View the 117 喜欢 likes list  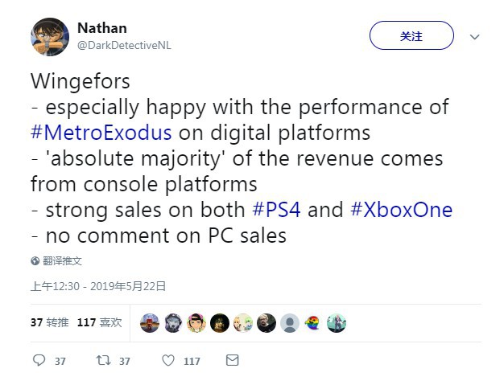click(x=99, y=322)
